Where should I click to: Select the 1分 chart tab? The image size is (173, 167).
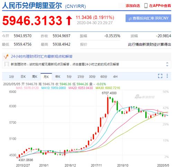click(11, 77)
